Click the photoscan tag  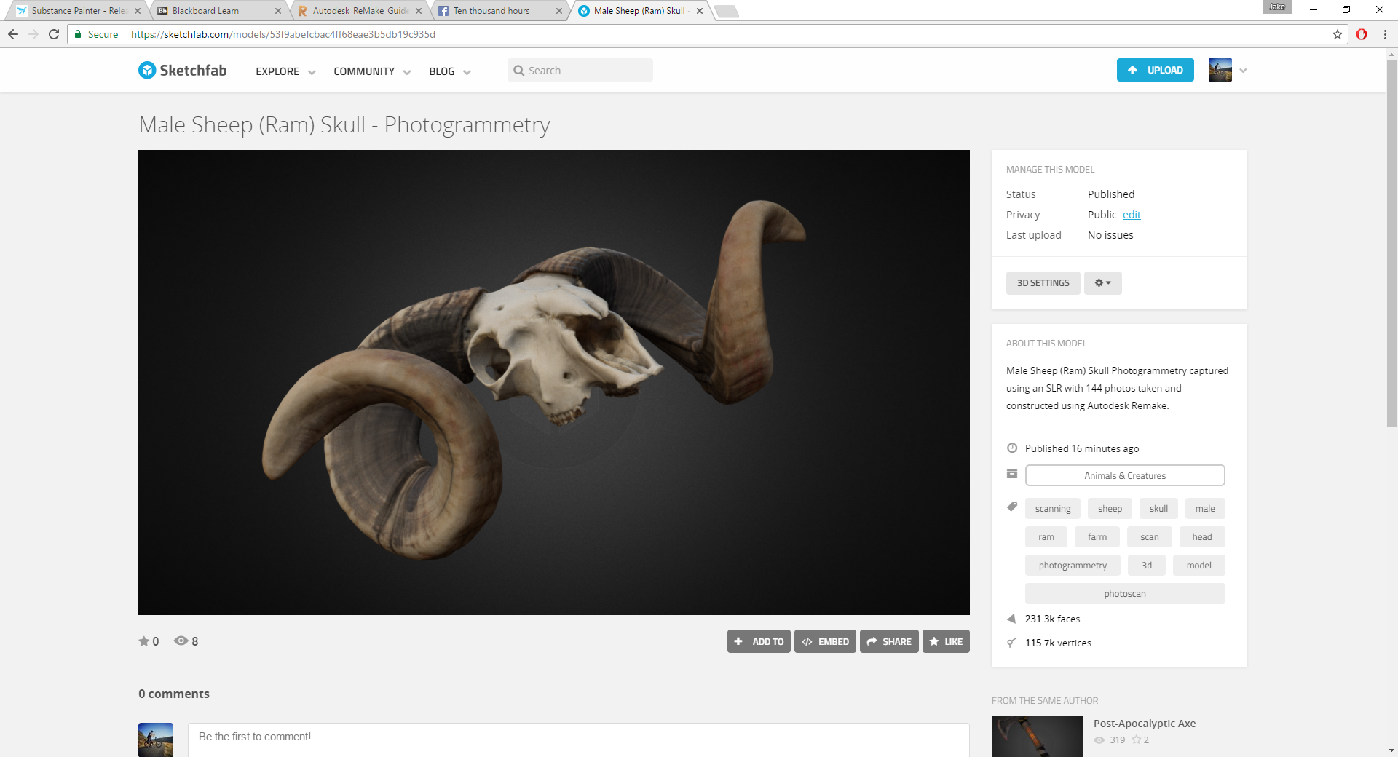point(1125,593)
